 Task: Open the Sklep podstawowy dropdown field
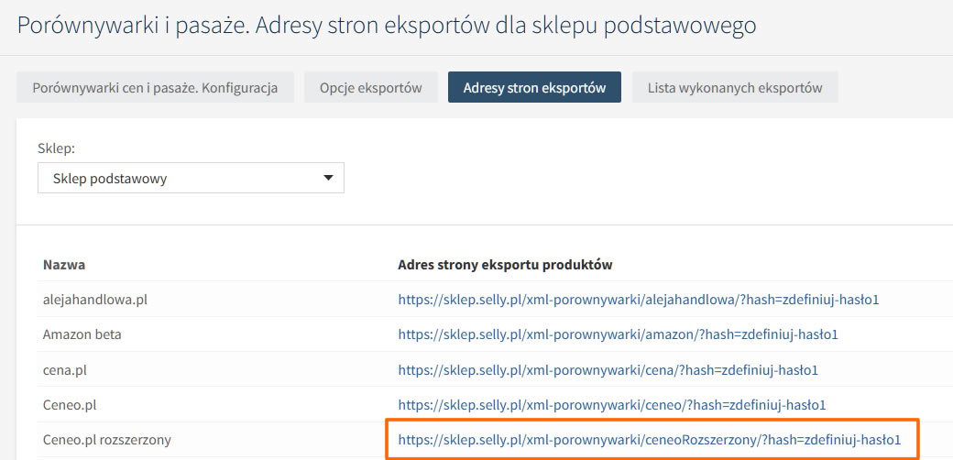(x=191, y=179)
